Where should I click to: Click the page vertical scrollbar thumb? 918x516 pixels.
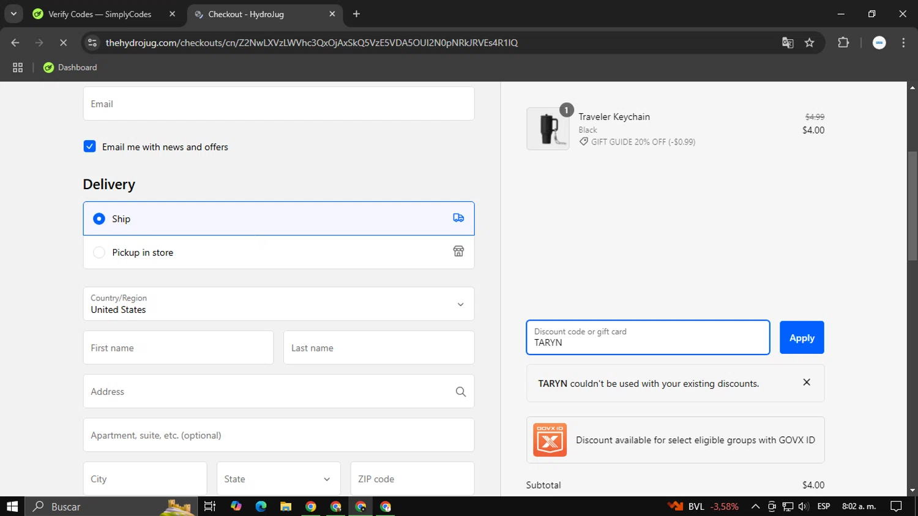tap(912, 206)
